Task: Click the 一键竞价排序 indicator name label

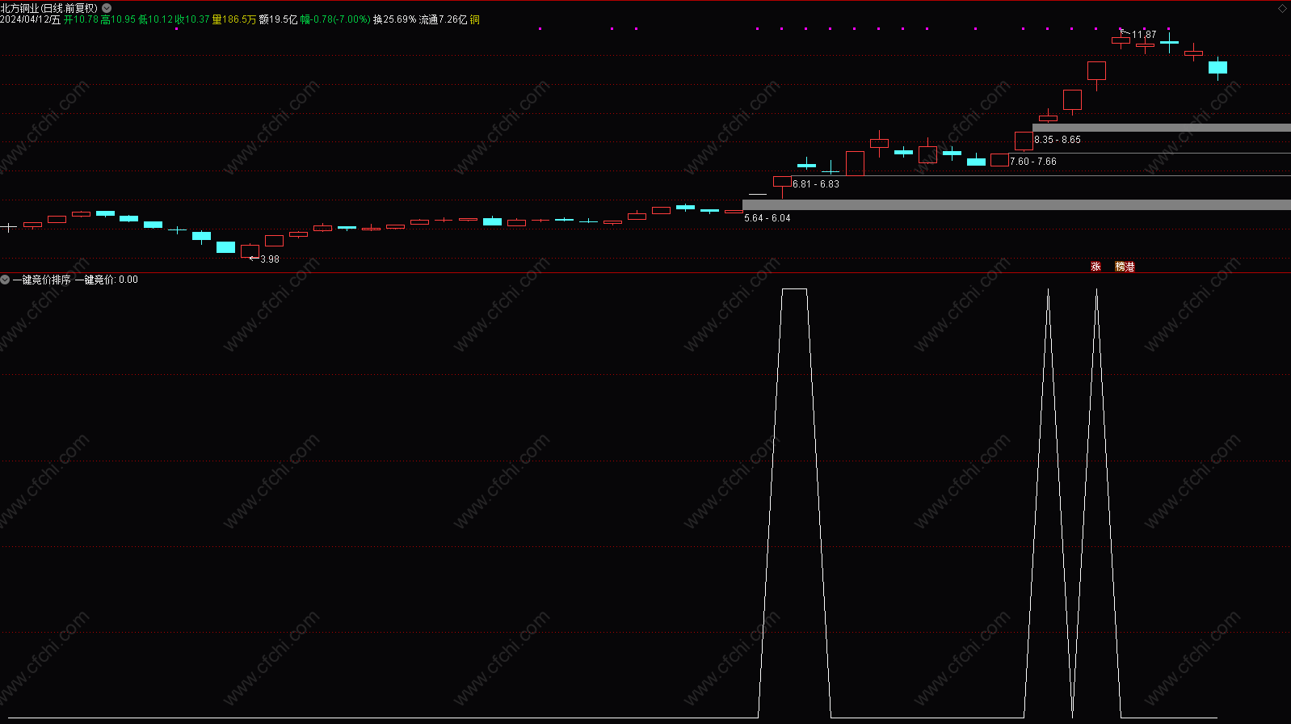Action: [42, 280]
